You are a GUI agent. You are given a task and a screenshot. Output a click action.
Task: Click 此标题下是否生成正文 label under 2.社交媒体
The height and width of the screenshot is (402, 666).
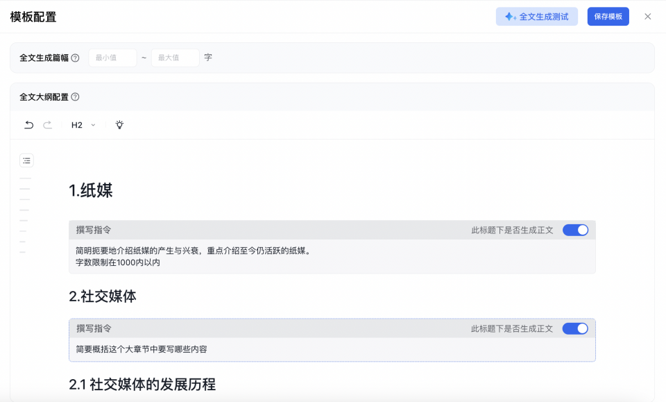coord(512,329)
